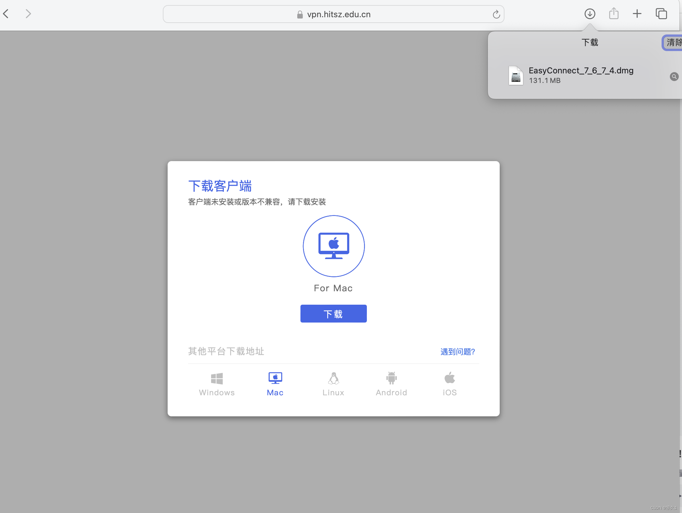Screen dimensions: 682x513
Task: Click the EasyConnect dmg file icon
Action: [x=516, y=76]
